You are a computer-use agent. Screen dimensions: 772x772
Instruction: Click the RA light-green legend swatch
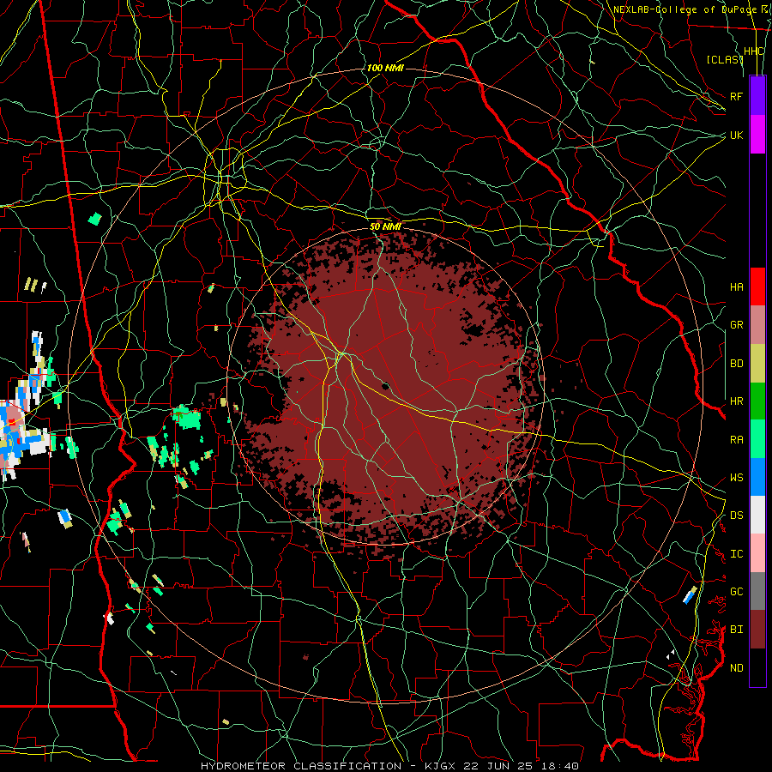point(757,439)
